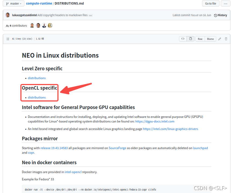Expand the commit message ellipsis
The height and width of the screenshot is (193, 231).
tap(90, 15)
